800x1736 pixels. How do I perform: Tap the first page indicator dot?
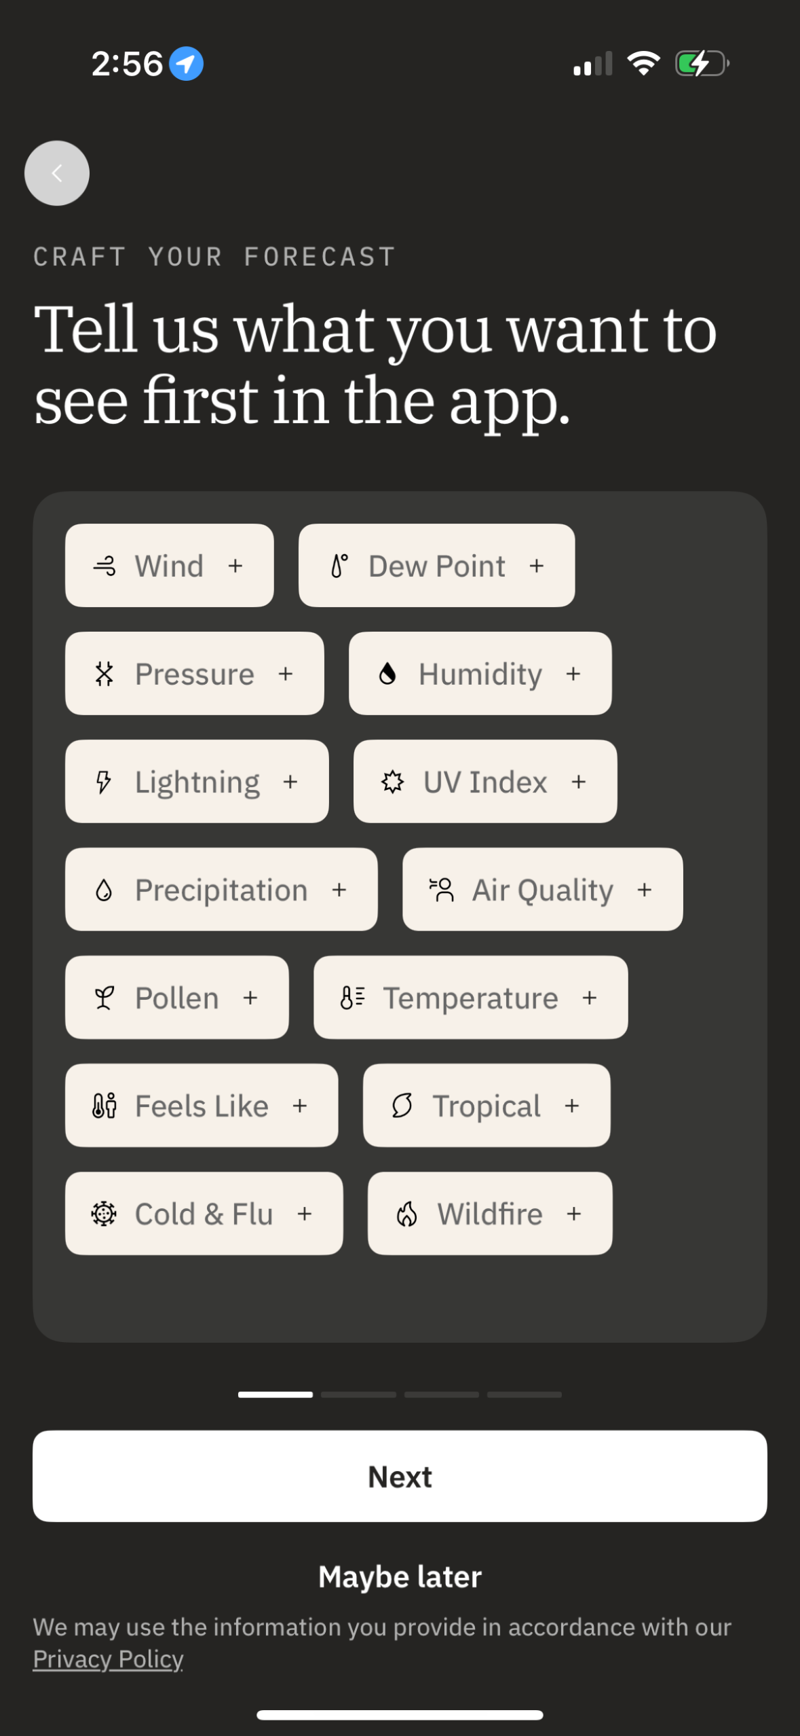pyautogui.click(x=275, y=1393)
